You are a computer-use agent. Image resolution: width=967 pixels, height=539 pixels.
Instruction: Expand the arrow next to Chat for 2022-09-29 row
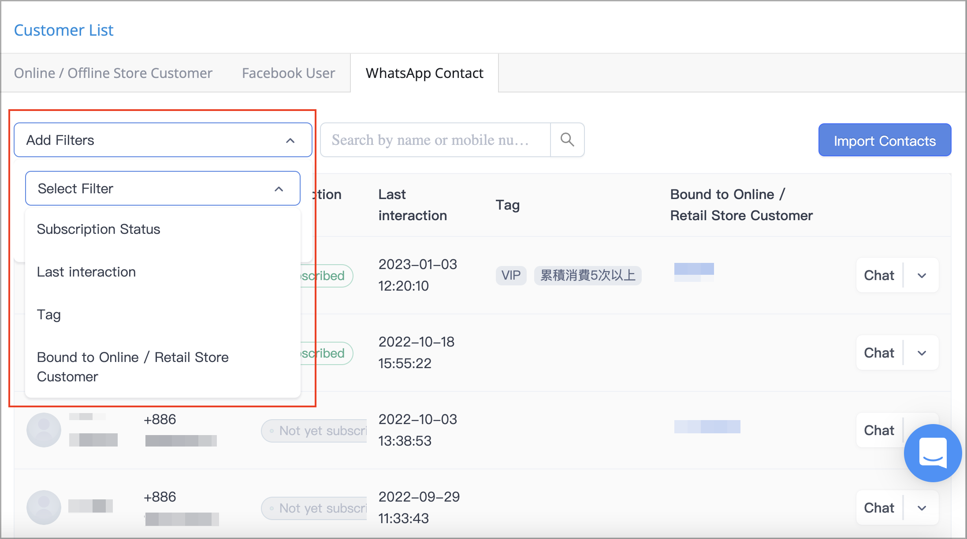coord(922,508)
